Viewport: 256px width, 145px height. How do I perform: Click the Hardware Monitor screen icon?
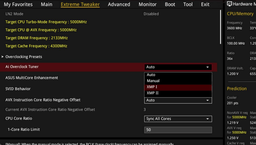point(229,4)
